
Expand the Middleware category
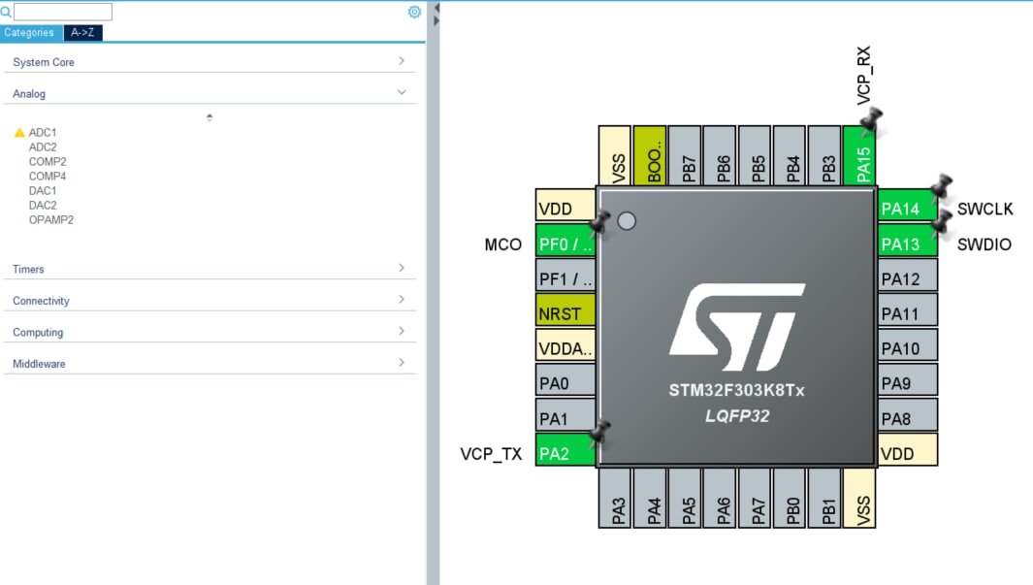(210, 364)
